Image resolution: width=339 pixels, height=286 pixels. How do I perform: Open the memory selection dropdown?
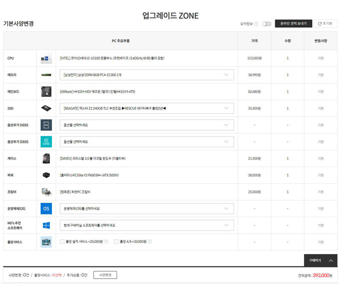pyautogui.click(x=147, y=75)
